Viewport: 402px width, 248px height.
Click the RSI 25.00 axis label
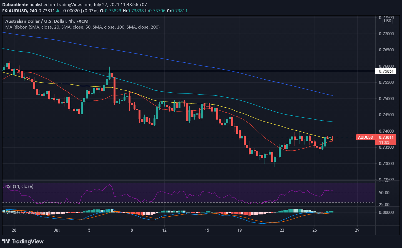pos(384,205)
